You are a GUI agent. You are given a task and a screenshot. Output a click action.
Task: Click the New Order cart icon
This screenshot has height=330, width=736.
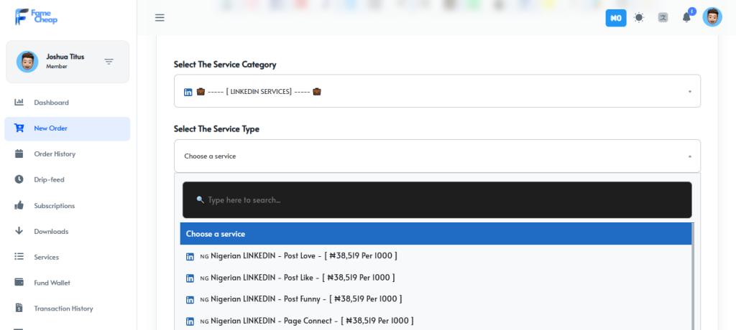coord(19,128)
